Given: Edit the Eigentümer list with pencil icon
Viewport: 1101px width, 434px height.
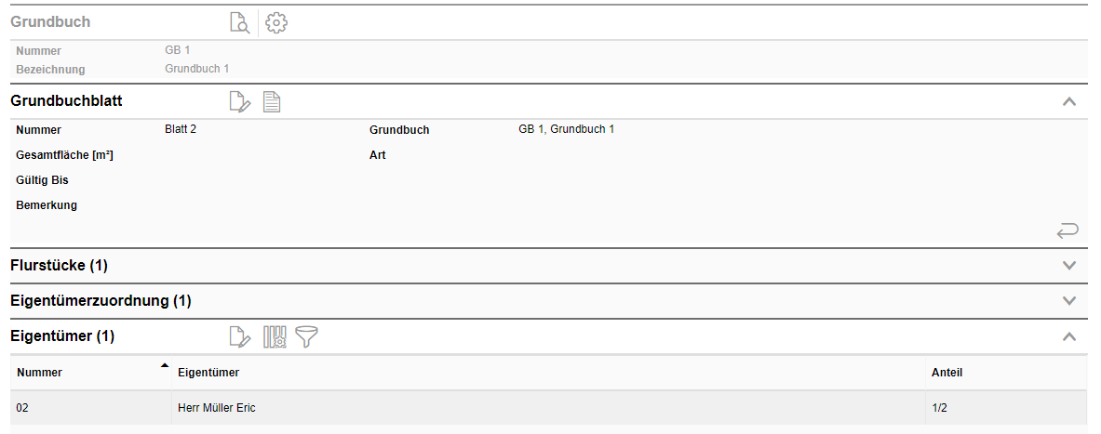Looking at the screenshot, I should (240, 337).
